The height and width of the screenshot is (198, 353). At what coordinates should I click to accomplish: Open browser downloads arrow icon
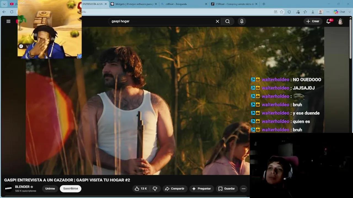(x=313, y=12)
